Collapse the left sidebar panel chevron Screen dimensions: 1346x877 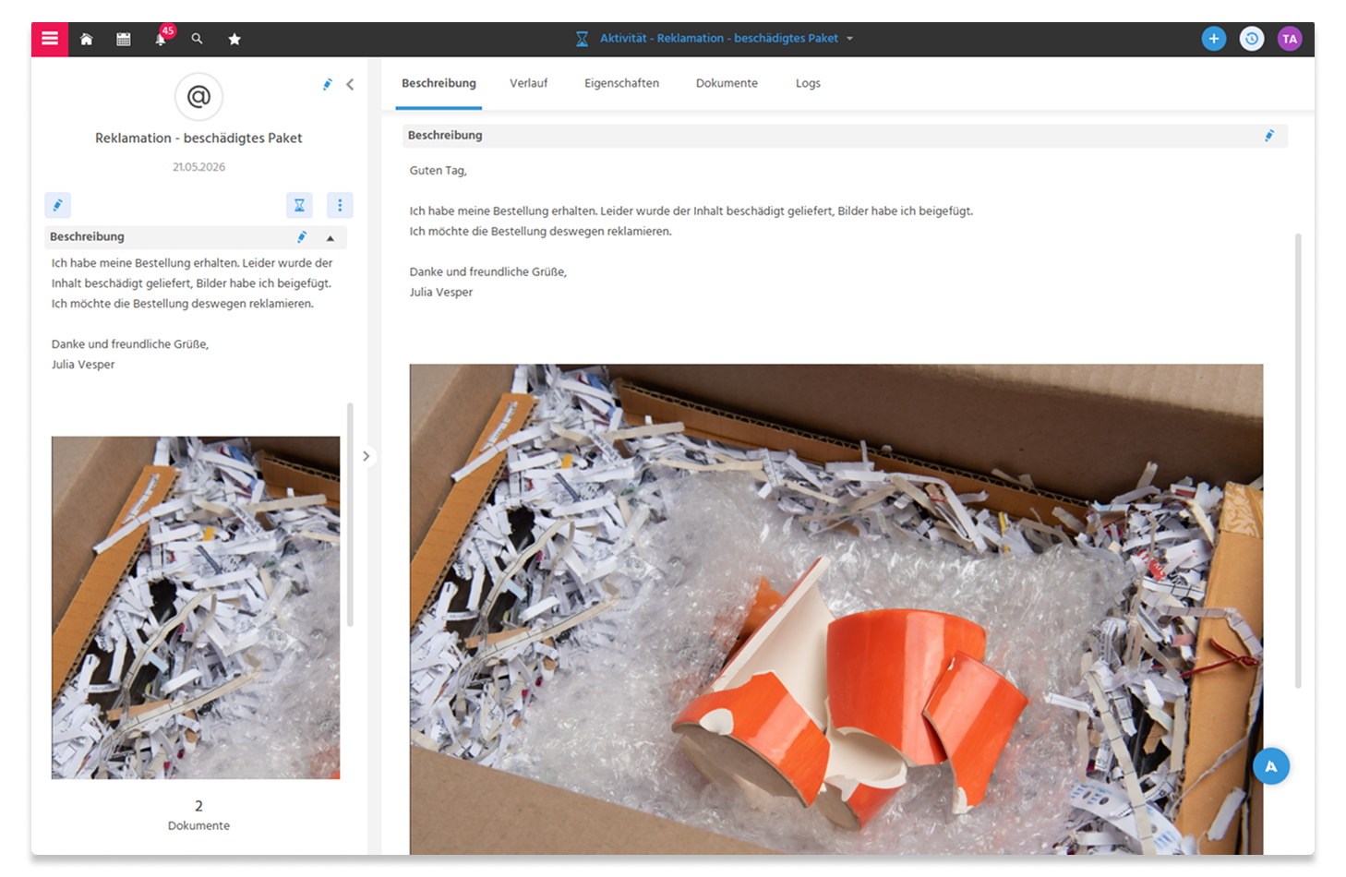point(350,84)
